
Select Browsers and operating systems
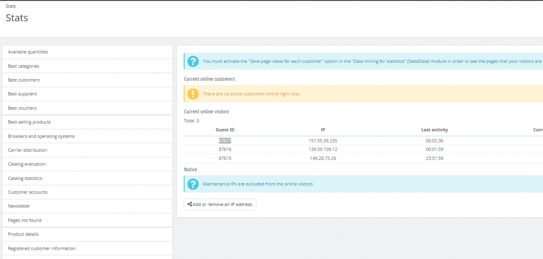(87, 136)
